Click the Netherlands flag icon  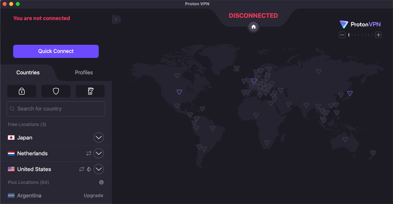click(11, 153)
